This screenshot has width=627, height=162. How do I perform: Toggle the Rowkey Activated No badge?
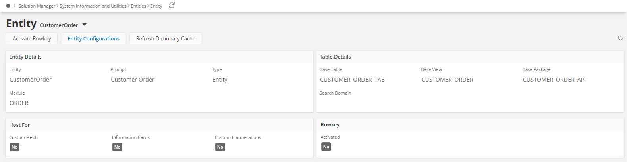(x=326, y=147)
